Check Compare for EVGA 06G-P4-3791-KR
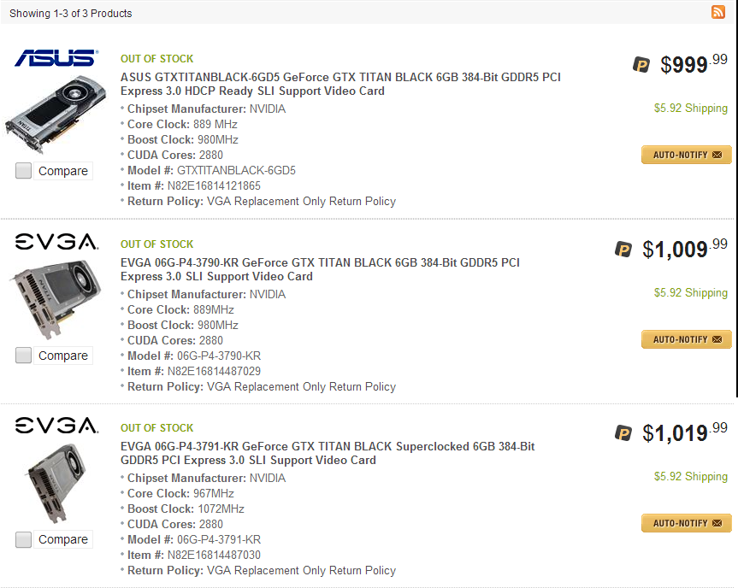Viewport: 738px width, 588px height. click(x=24, y=539)
